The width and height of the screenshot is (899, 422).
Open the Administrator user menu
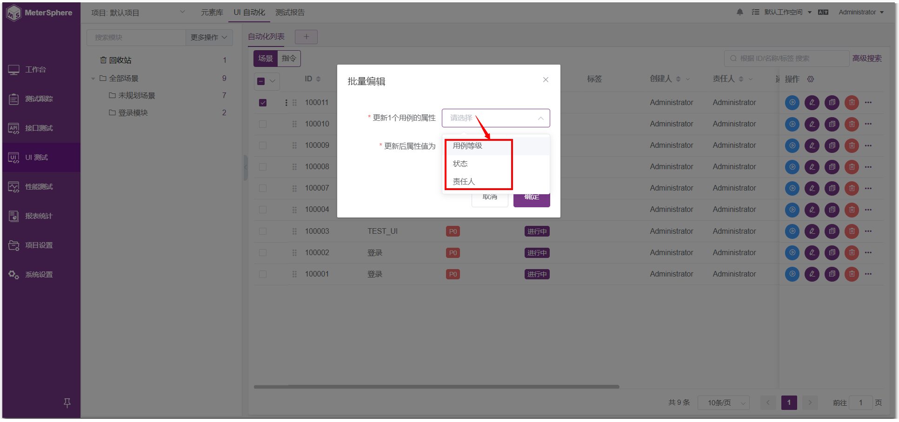pyautogui.click(x=861, y=12)
